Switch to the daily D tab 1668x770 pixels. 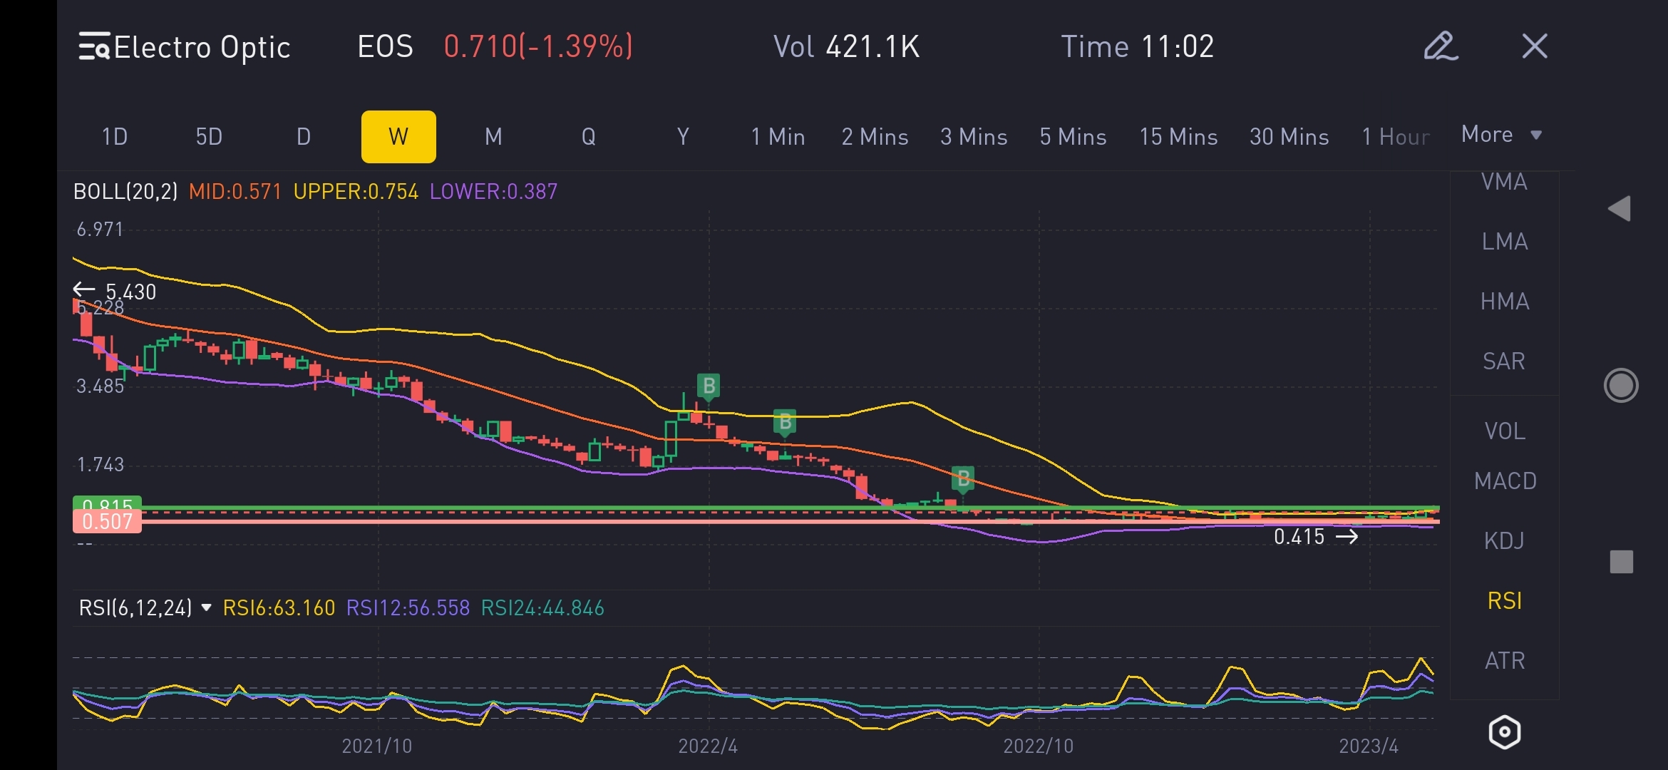tap(304, 137)
